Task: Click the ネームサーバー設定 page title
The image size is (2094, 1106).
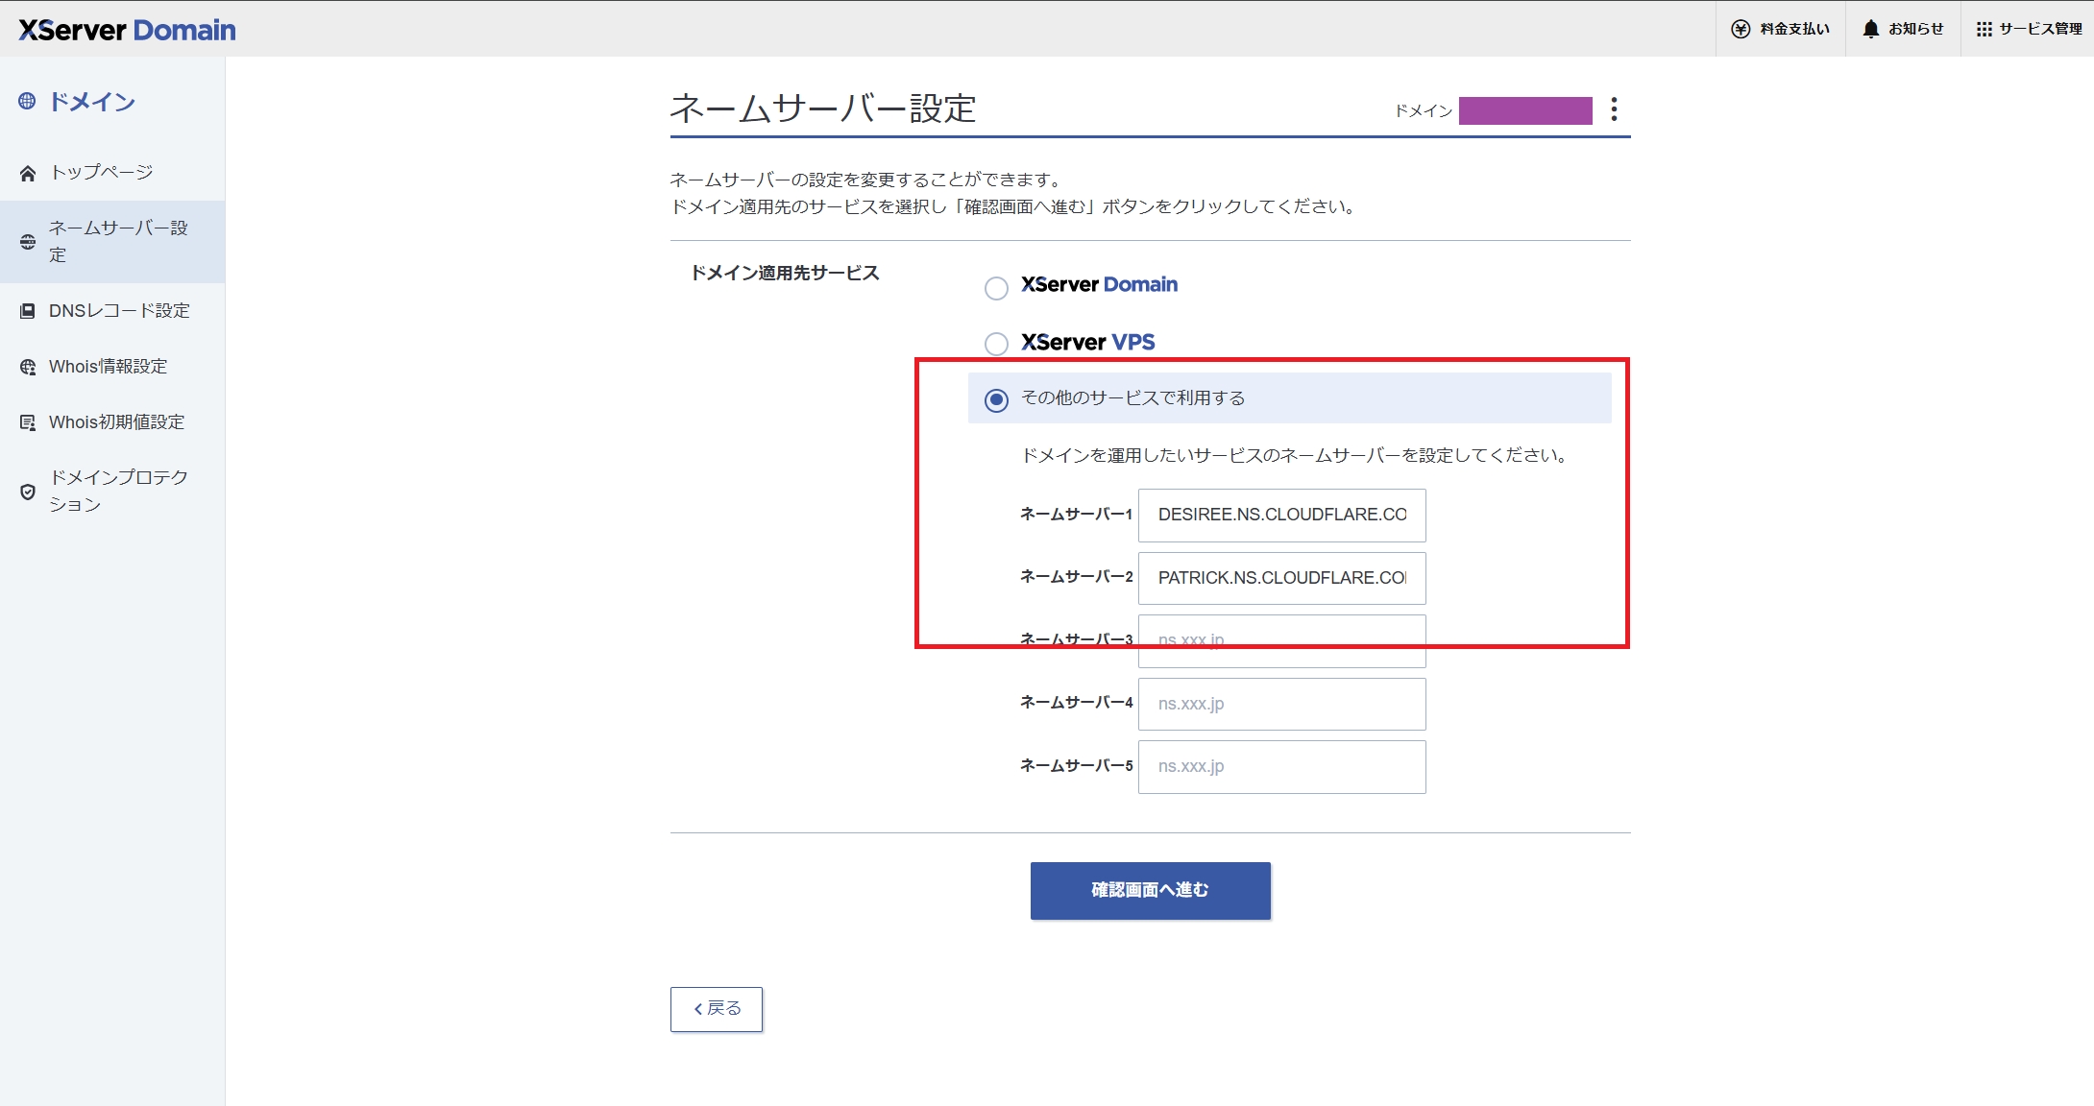Action: (823, 108)
